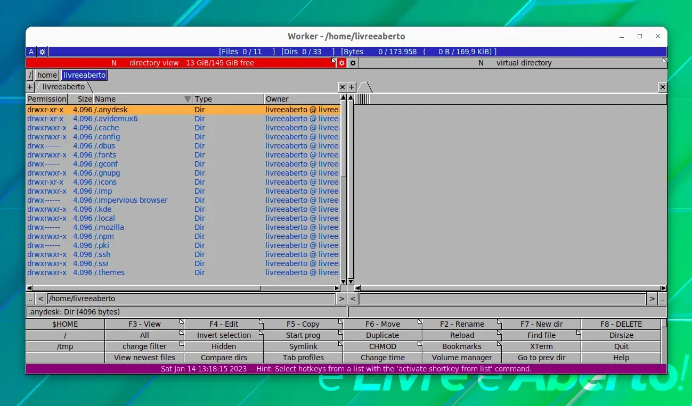Add new tab in right panel
692x406 pixels.
click(352, 87)
